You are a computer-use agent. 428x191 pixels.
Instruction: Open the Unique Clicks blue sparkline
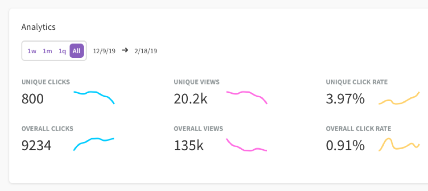[x=94, y=98]
